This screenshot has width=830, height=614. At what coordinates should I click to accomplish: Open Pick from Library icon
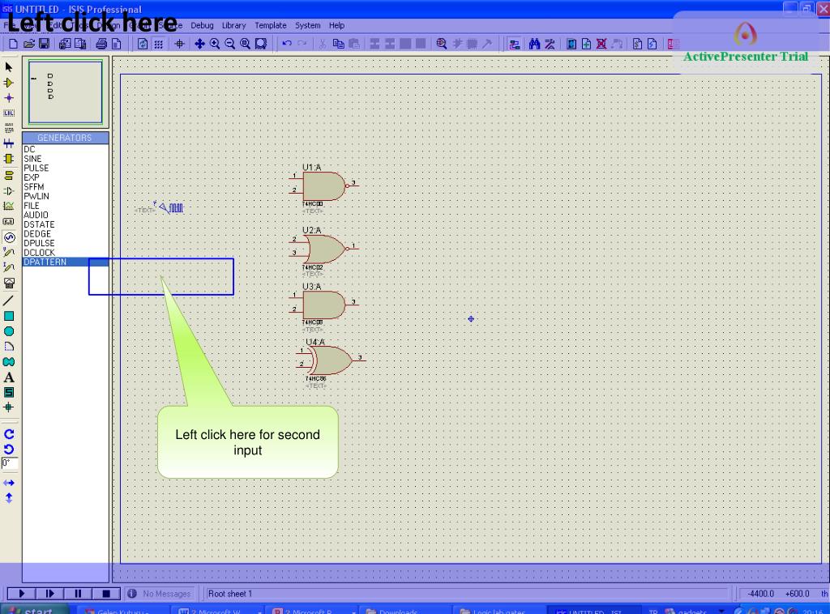click(442, 44)
